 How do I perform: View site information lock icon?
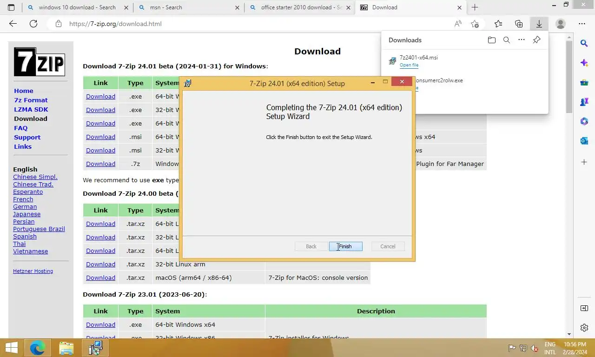[x=58, y=24]
